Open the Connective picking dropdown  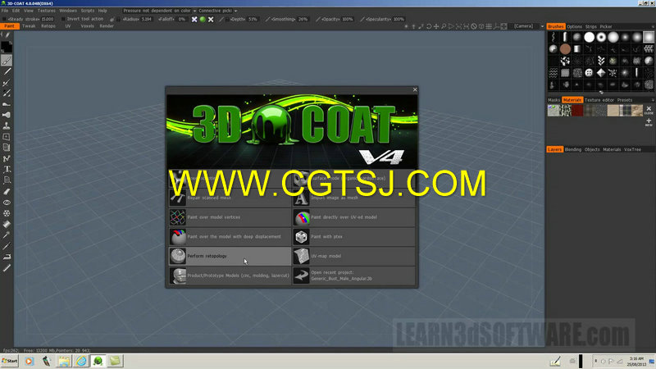[x=217, y=11]
